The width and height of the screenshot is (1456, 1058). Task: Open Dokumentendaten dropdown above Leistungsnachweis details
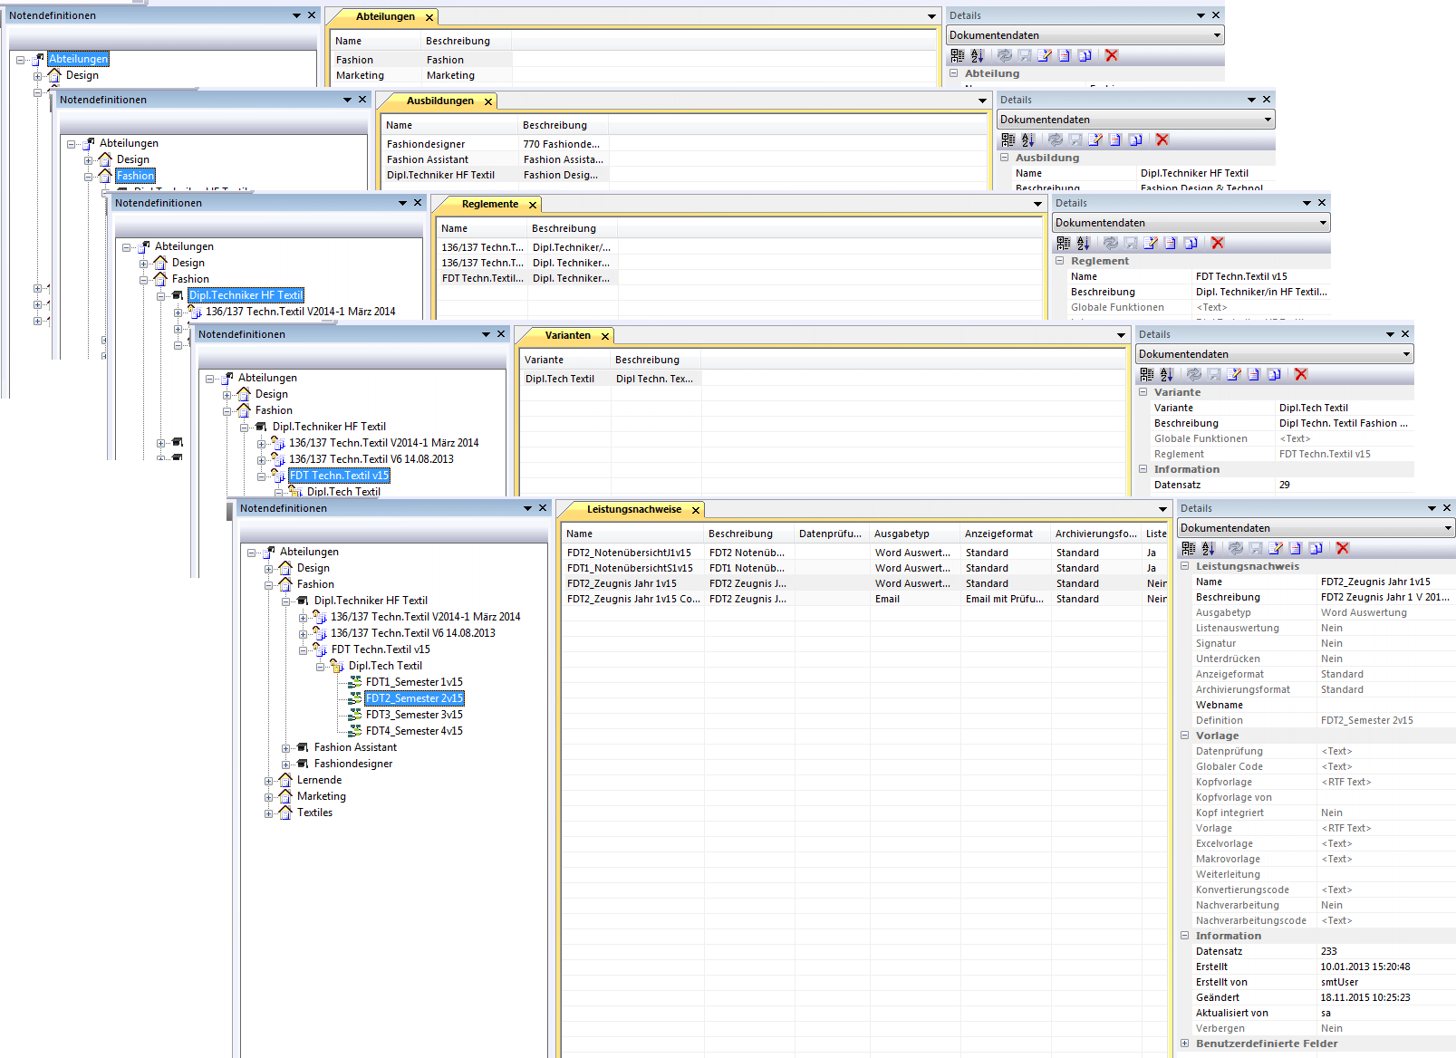pyautogui.click(x=1448, y=528)
